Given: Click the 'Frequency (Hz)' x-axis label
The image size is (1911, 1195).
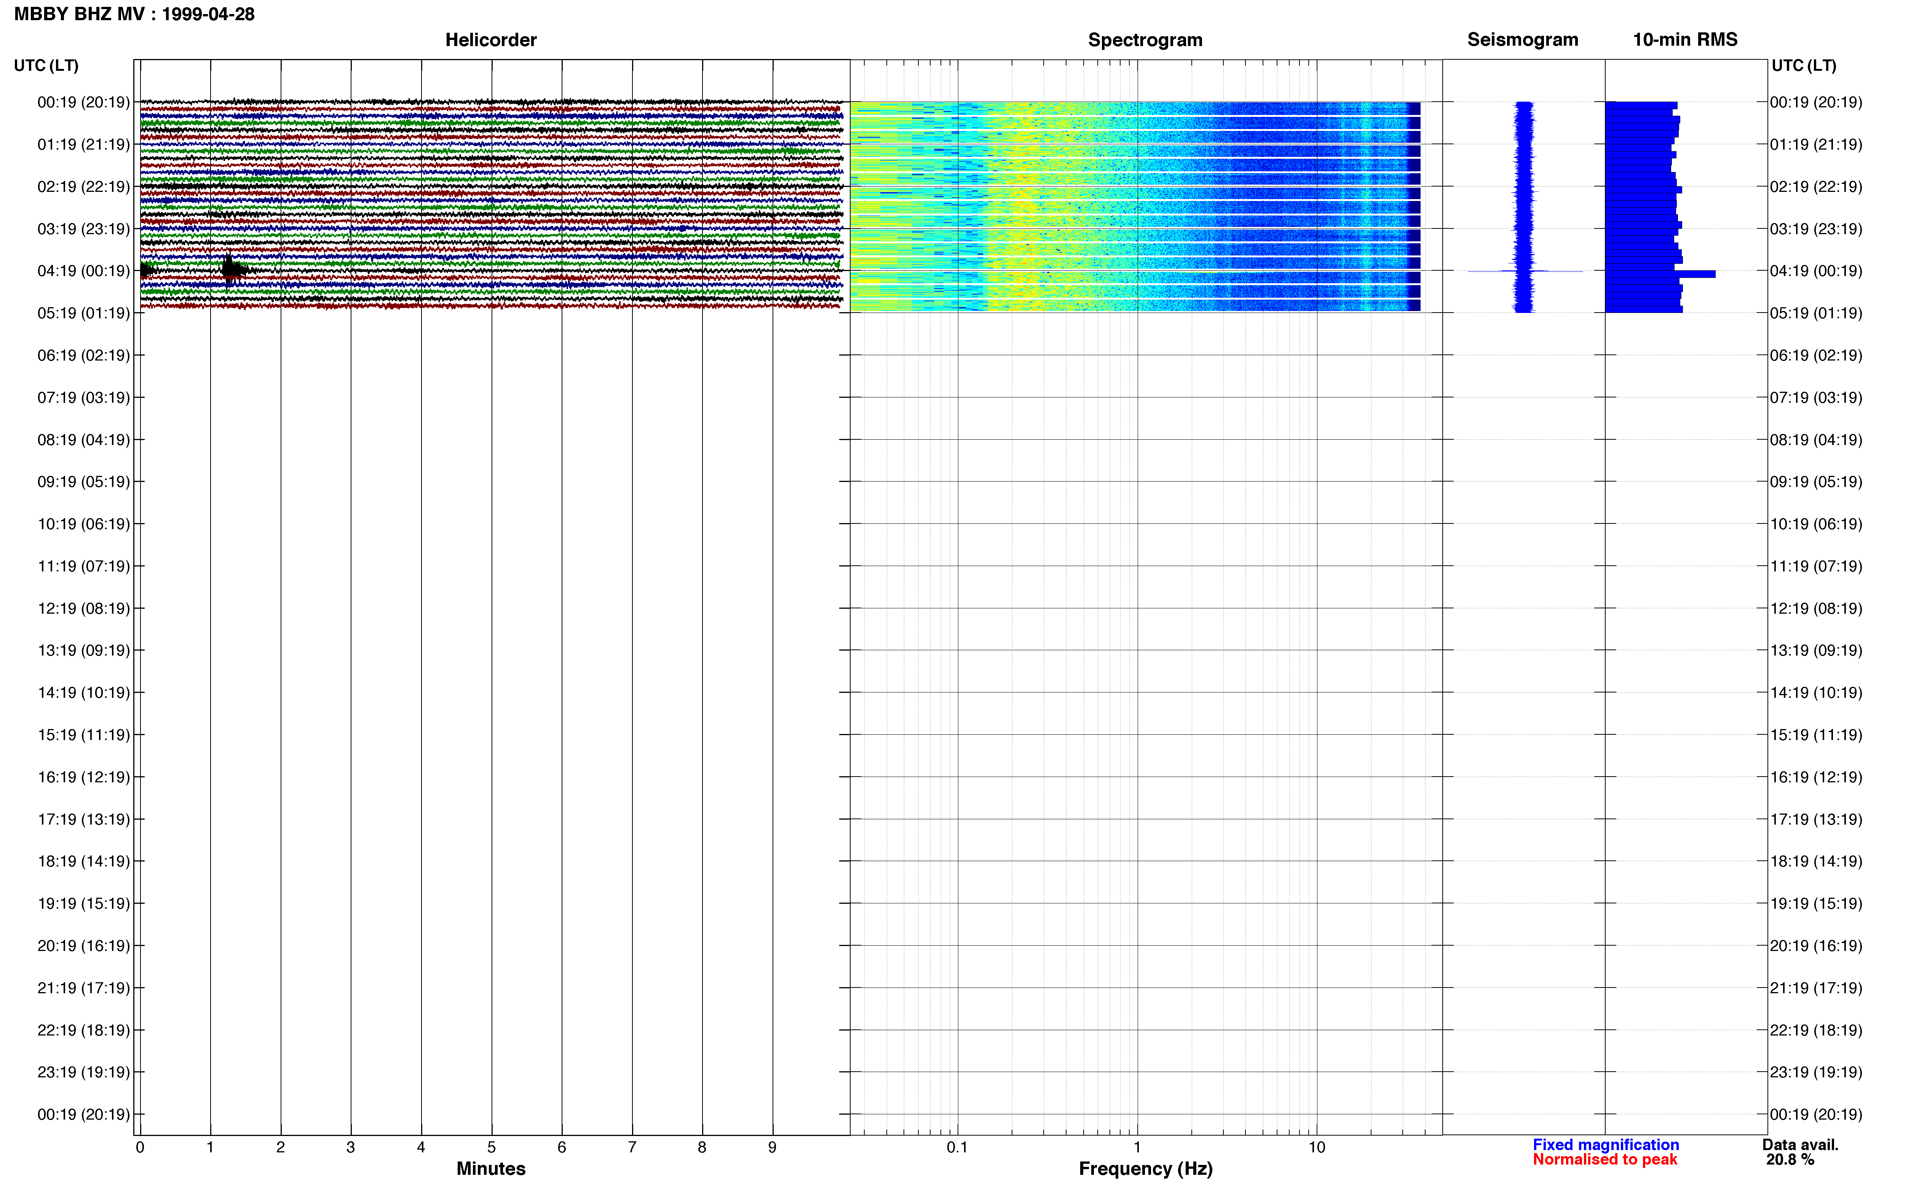Looking at the screenshot, I should click(1145, 1169).
